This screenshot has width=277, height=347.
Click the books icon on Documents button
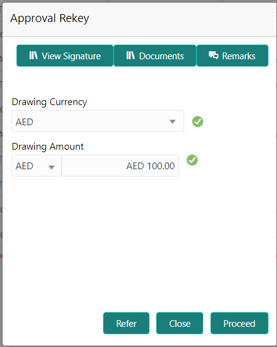click(131, 56)
